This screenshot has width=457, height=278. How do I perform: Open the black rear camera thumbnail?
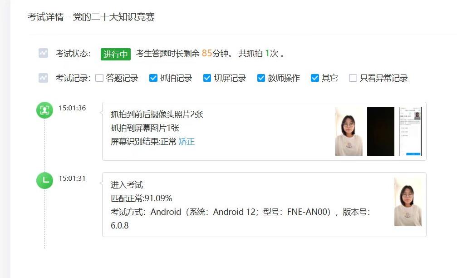381,131
